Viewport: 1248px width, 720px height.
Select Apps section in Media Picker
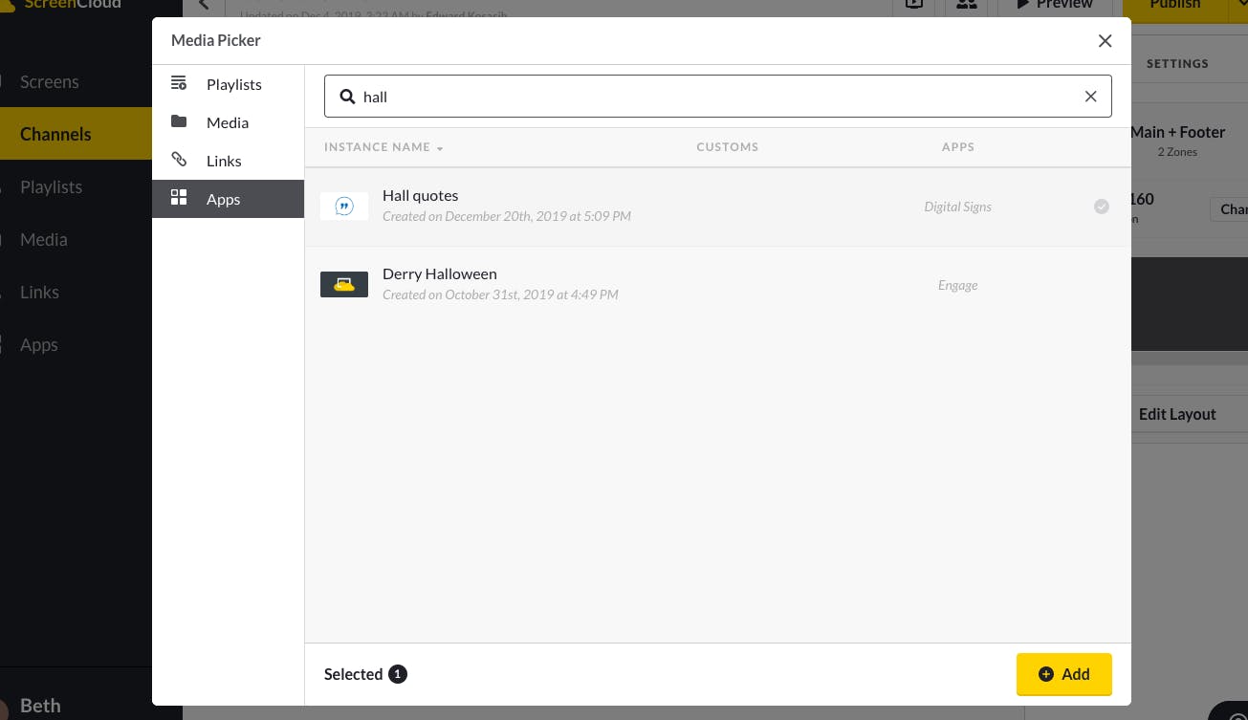tap(228, 199)
